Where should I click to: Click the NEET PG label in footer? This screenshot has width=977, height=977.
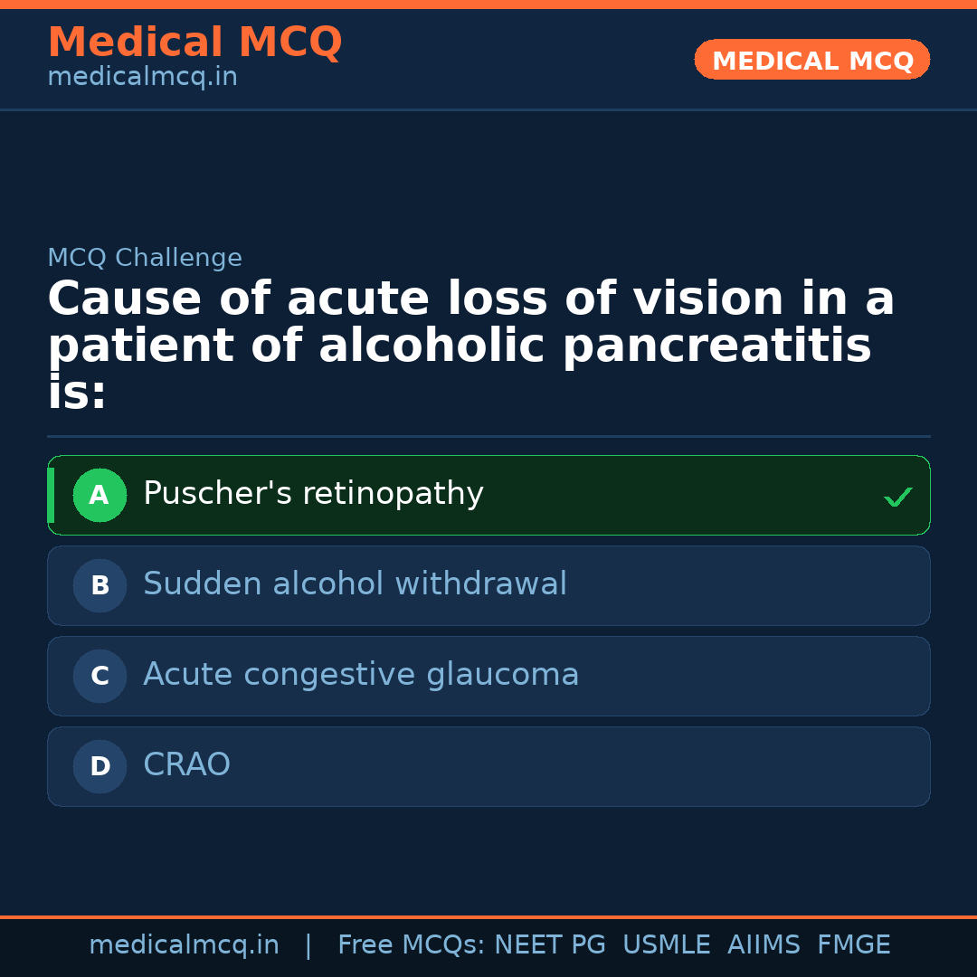tap(549, 944)
